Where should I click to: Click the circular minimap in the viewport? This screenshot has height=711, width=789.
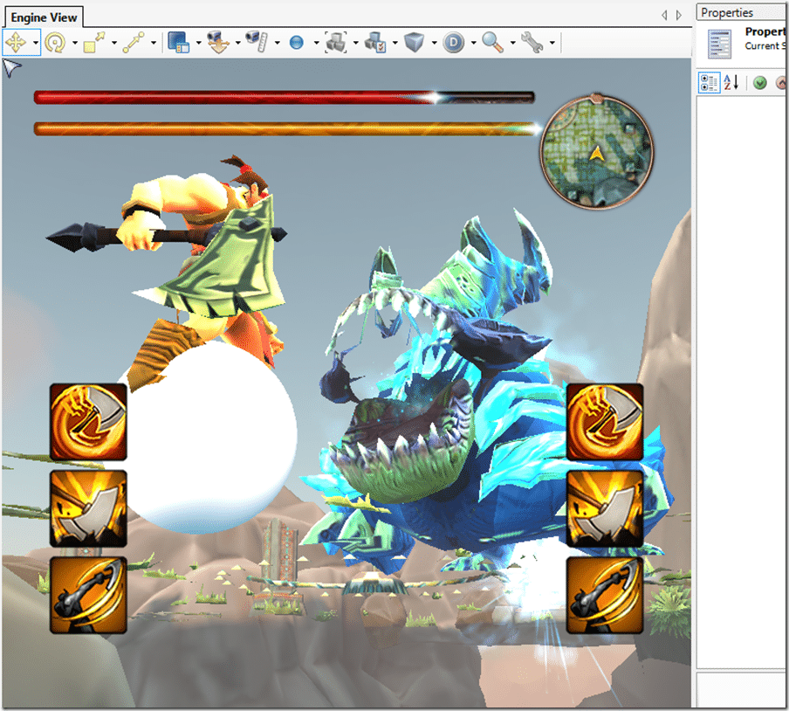pyautogui.click(x=596, y=151)
